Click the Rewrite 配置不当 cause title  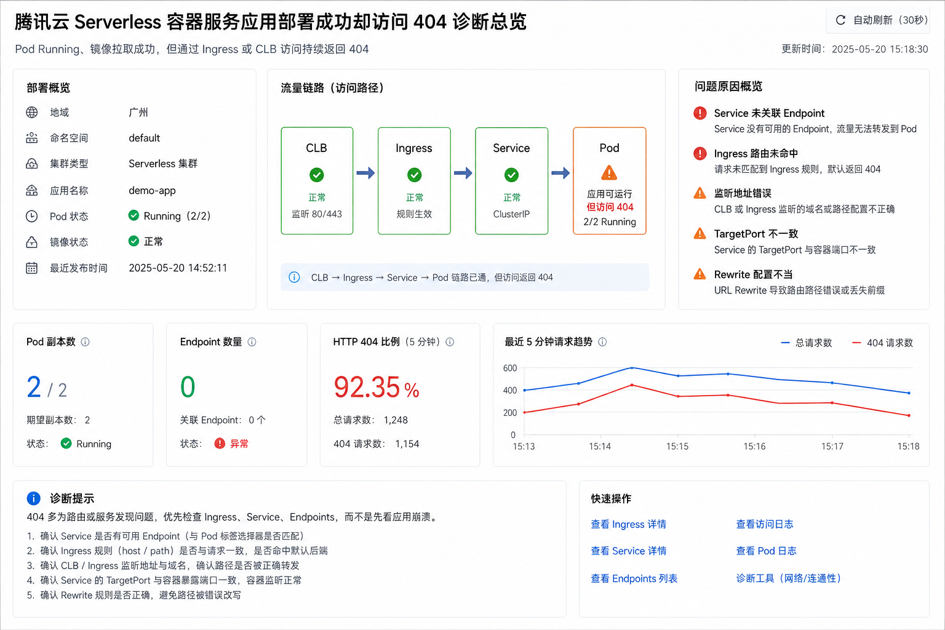[x=754, y=274]
